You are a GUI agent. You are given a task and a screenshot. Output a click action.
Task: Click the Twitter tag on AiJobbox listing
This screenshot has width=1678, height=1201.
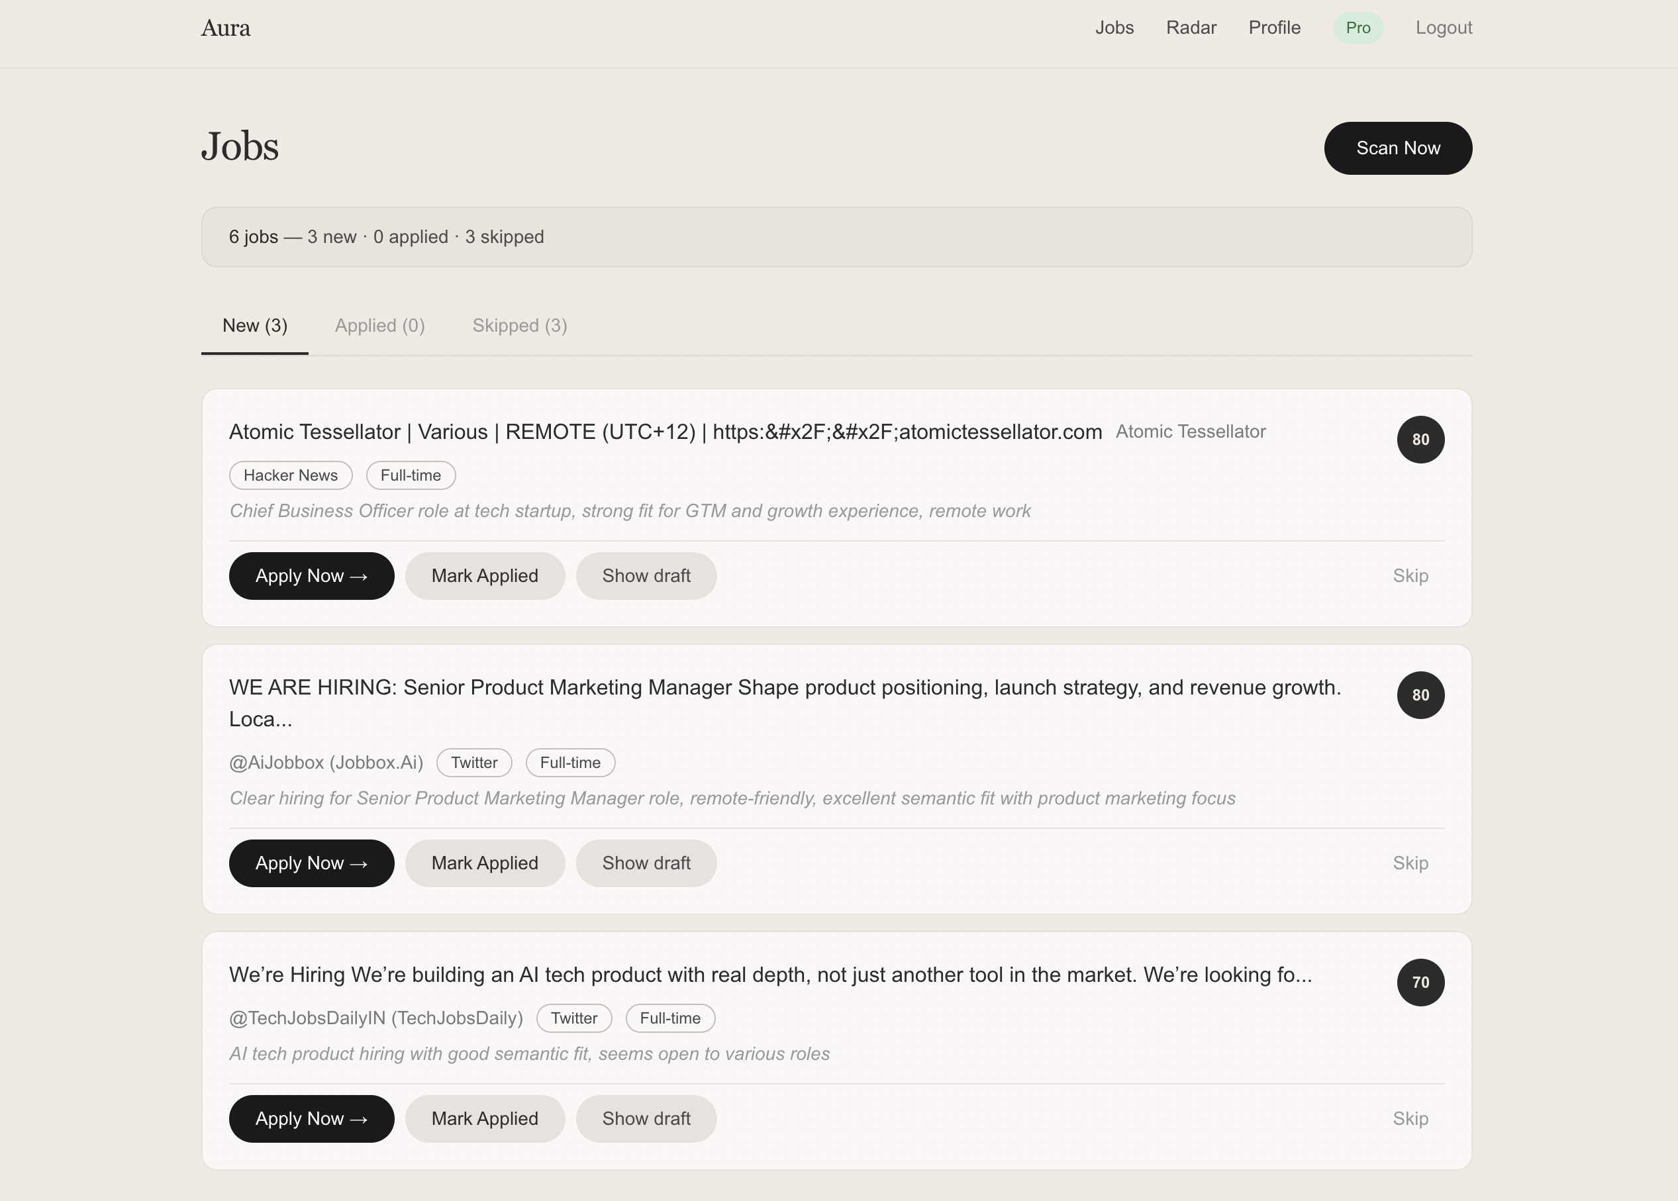pos(473,763)
